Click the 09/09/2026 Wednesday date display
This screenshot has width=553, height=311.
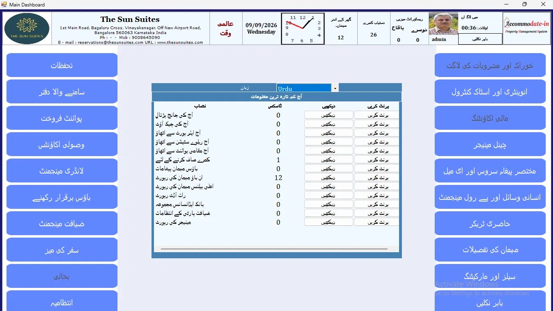click(x=261, y=28)
